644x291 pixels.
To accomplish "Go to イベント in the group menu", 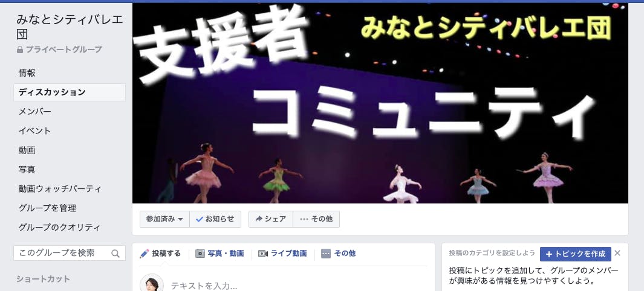I will [35, 131].
